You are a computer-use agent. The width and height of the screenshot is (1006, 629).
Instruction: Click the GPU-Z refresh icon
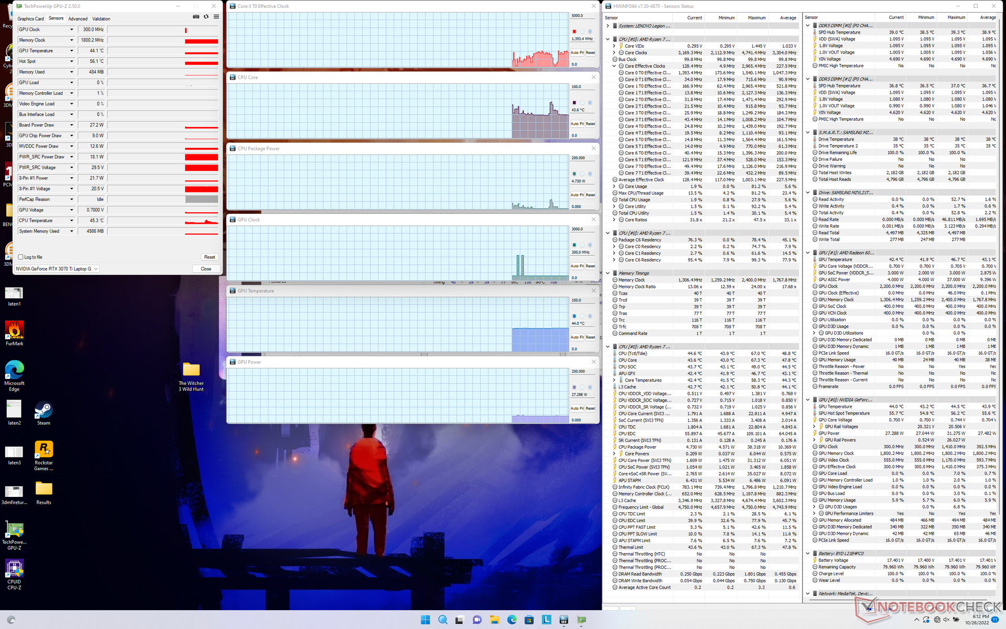click(x=206, y=17)
